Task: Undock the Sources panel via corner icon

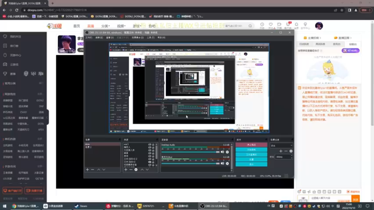Action: (157, 140)
